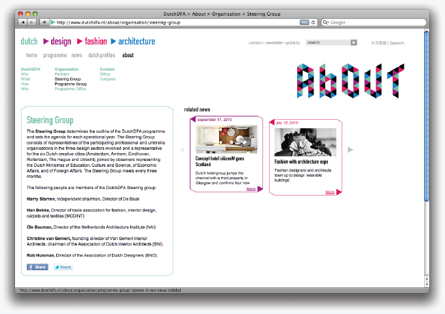445x314 pixels.
Task: Click the purple arrow next to the More link on citizenM card
Action: point(260,189)
